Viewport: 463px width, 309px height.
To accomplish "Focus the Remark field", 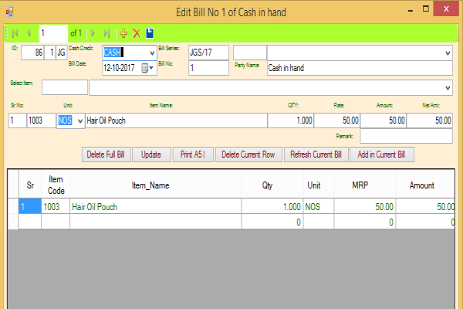I will coord(407,136).
